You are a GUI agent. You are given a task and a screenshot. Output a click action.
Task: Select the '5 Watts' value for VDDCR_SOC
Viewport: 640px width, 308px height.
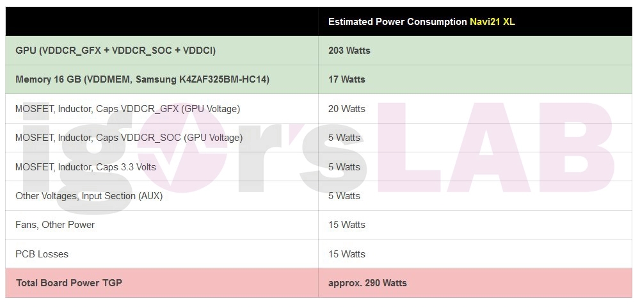pos(344,138)
